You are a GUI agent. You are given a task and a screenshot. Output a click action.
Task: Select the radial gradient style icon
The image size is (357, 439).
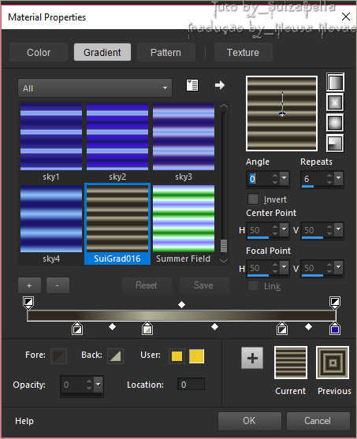coord(335,143)
